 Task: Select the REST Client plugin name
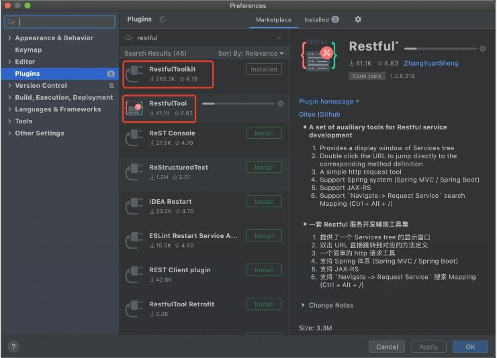[x=180, y=270]
